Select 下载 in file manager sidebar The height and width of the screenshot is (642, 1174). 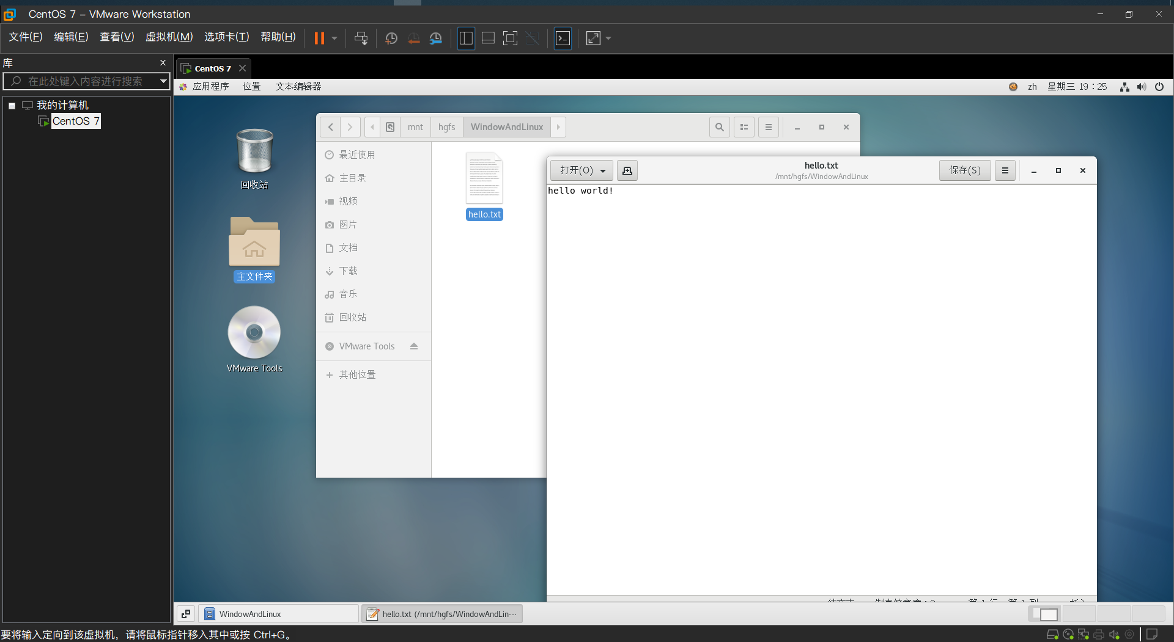point(374,271)
